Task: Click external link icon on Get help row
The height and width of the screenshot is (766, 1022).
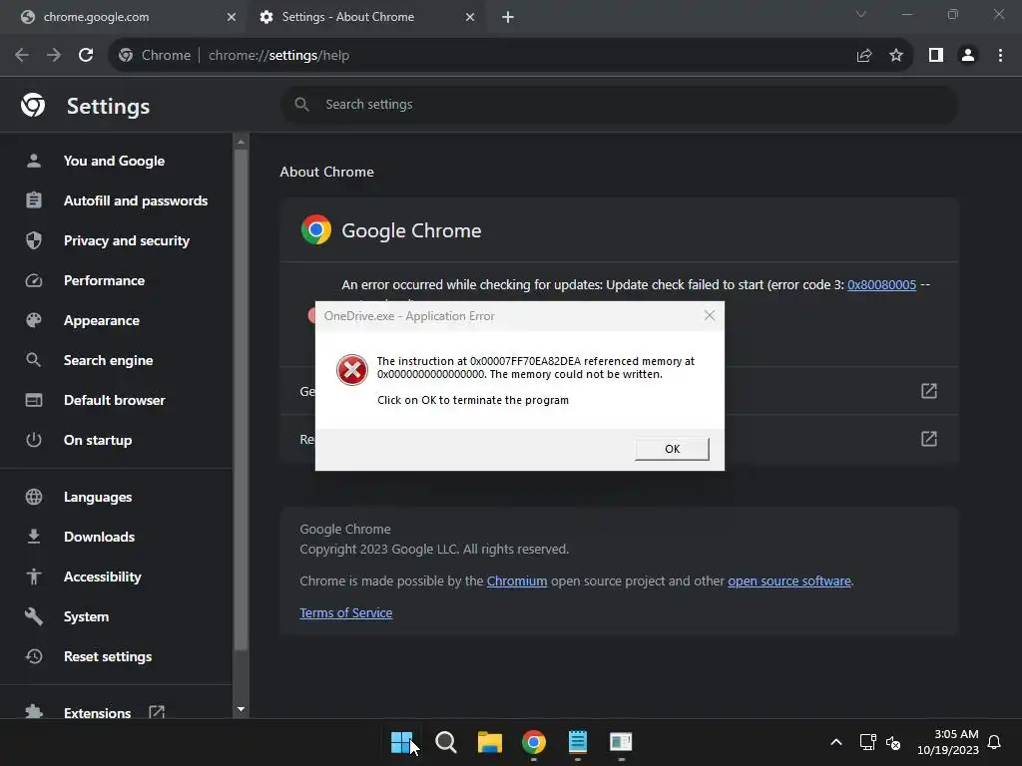Action: [x=929, y=391]
